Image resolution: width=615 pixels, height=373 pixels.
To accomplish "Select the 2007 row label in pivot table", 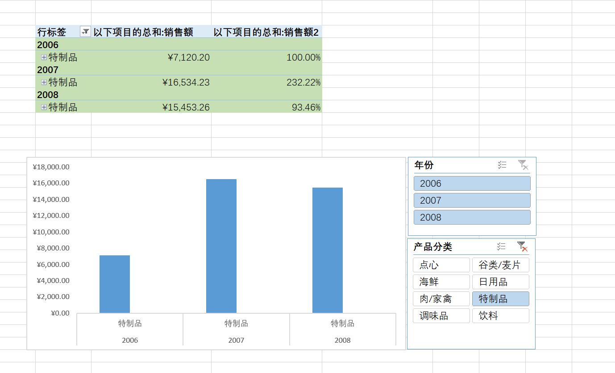I will coord(48,70).
